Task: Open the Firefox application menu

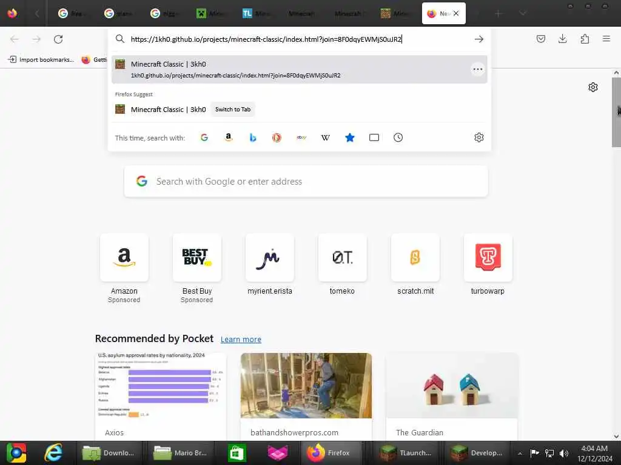Action: (606, 39)
